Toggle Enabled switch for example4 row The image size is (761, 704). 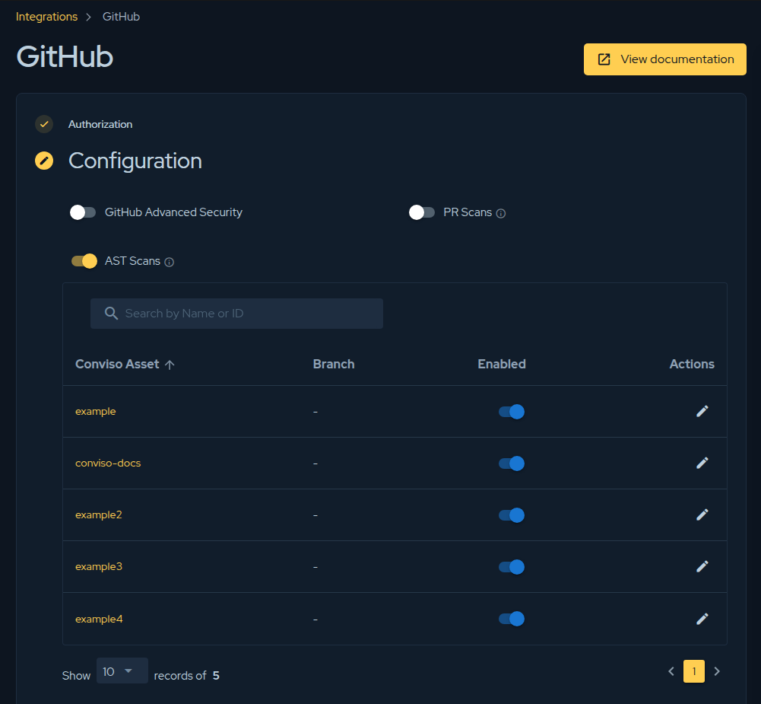512,619
